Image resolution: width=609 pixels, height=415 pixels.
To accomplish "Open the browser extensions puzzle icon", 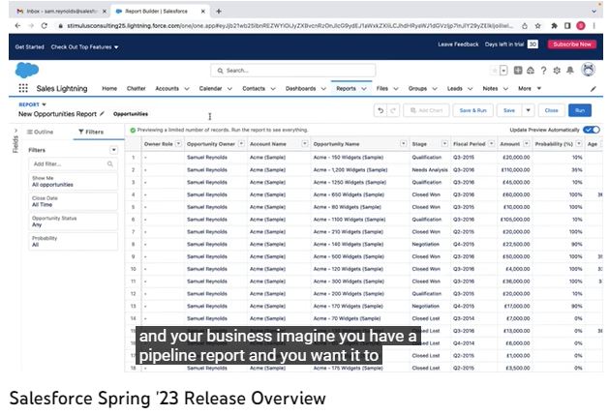I will coord(554,26).
